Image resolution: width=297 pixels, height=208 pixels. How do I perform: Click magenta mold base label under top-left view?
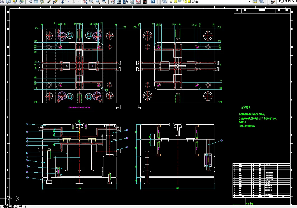point(79,108)
